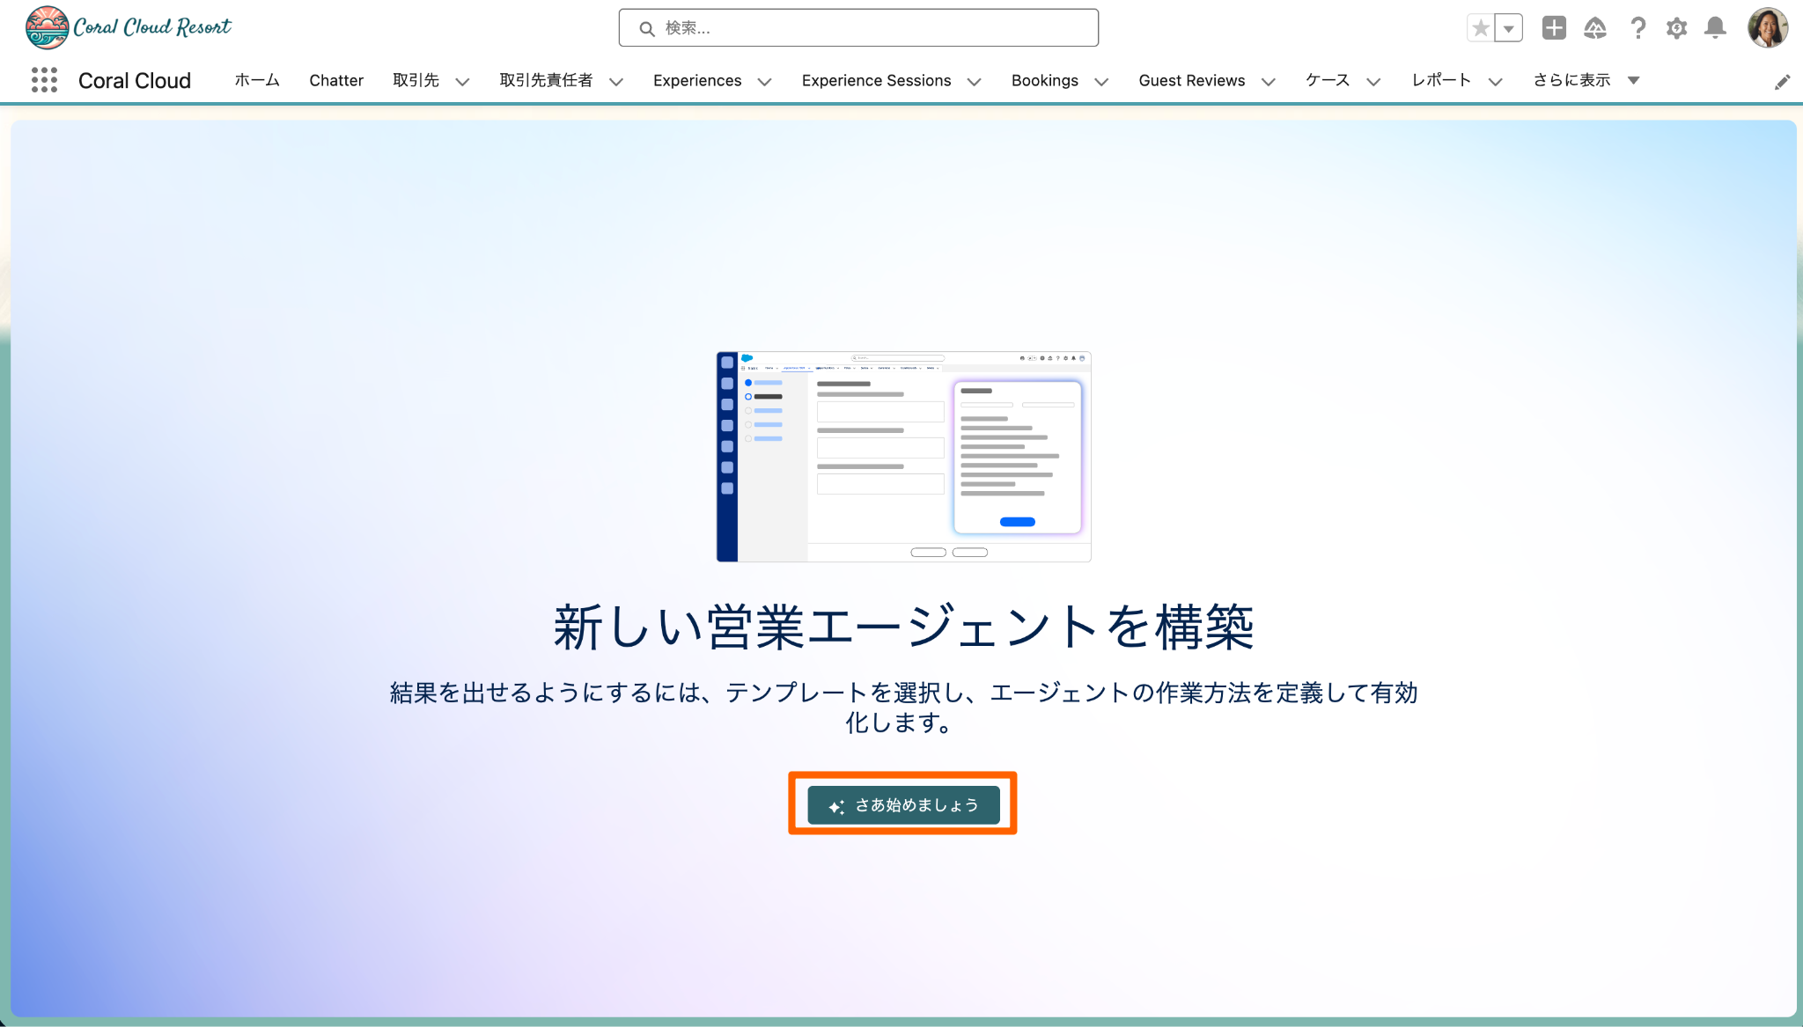This screenshot has width=1803, height=1027.
Task: Expand the 取引先 tab dropdown chevron
Action: click(x=462, y=82)
